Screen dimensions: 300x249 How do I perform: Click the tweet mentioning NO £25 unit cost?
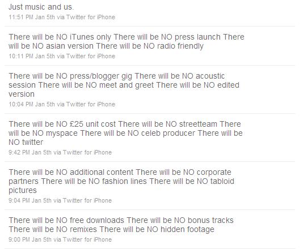pyautogui.click(x=125, y=134)
